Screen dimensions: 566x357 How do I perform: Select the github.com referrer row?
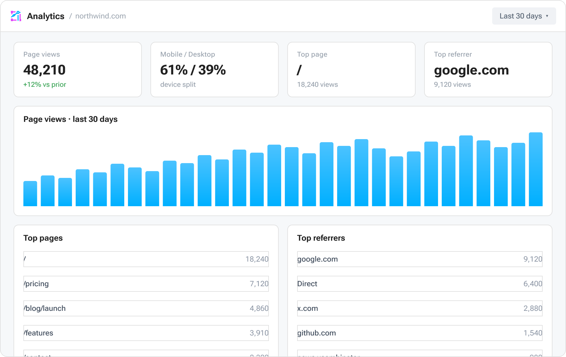pos(420,333)
